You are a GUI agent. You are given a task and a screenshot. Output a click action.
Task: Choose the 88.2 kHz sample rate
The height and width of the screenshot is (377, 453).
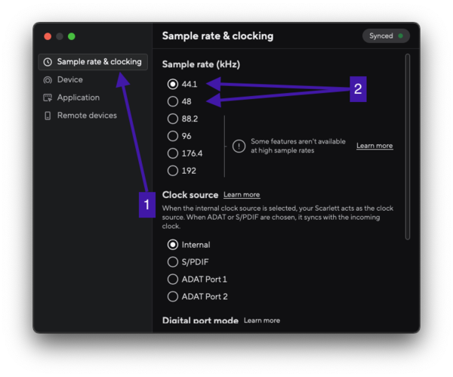pos(173,119)
